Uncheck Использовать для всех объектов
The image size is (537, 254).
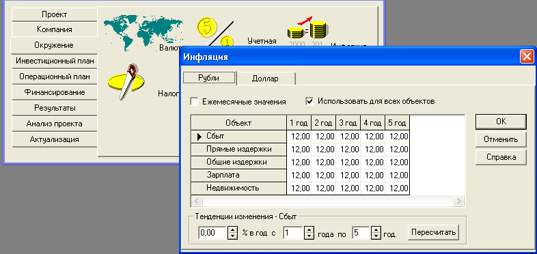[309, 102]
